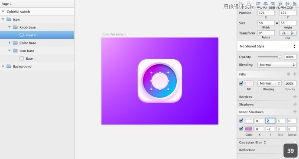Select the Knob base group row
This screenshot has height=159, width=299.
(x=37, y=27)
